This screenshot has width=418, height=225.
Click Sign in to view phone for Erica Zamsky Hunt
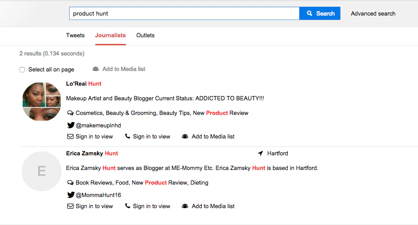pos(152,206)
